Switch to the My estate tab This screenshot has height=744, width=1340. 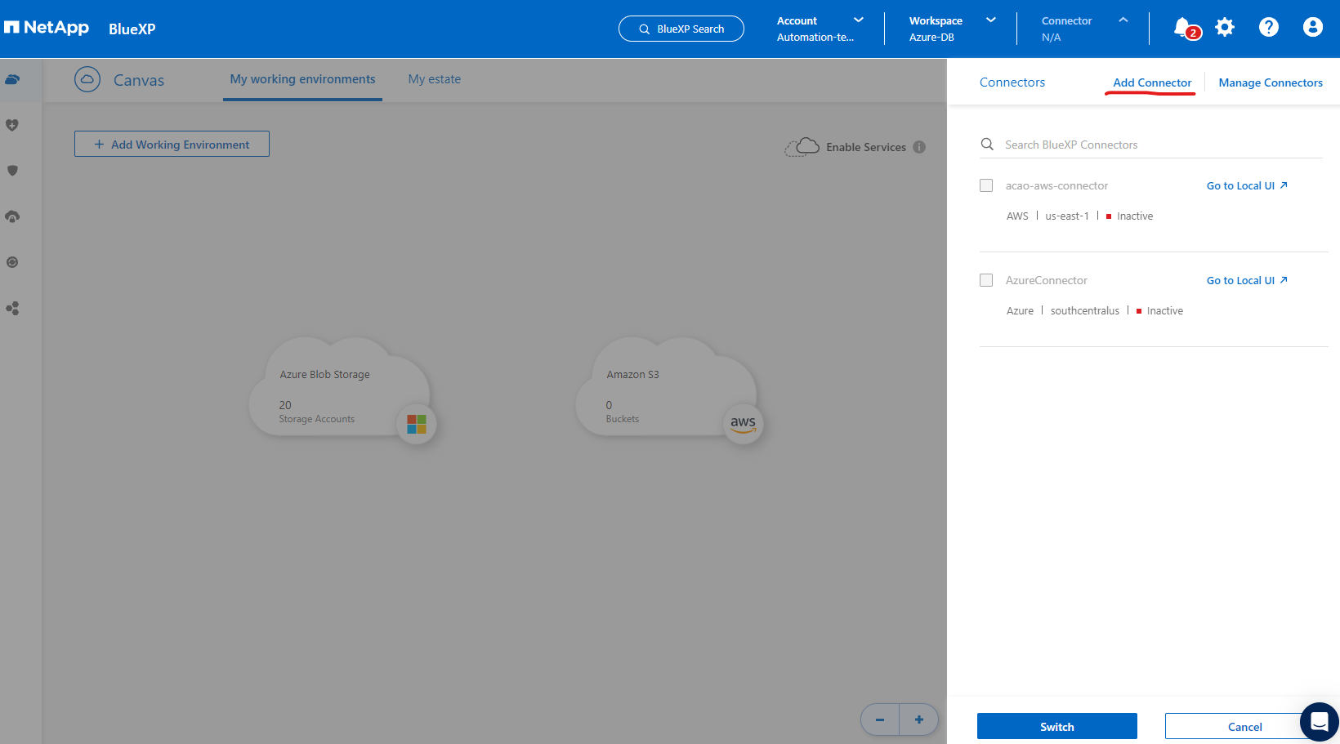pyautogui.click(x=434, y=79)
